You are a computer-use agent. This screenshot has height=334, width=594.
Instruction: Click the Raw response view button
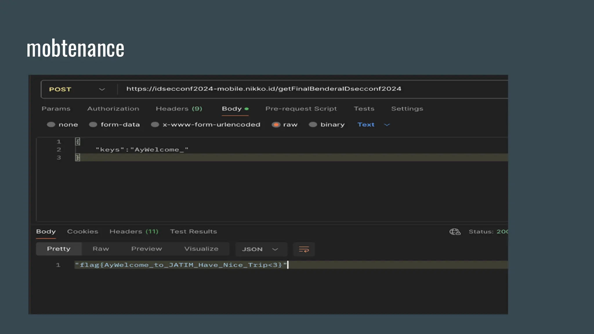(x=101, y=249)
